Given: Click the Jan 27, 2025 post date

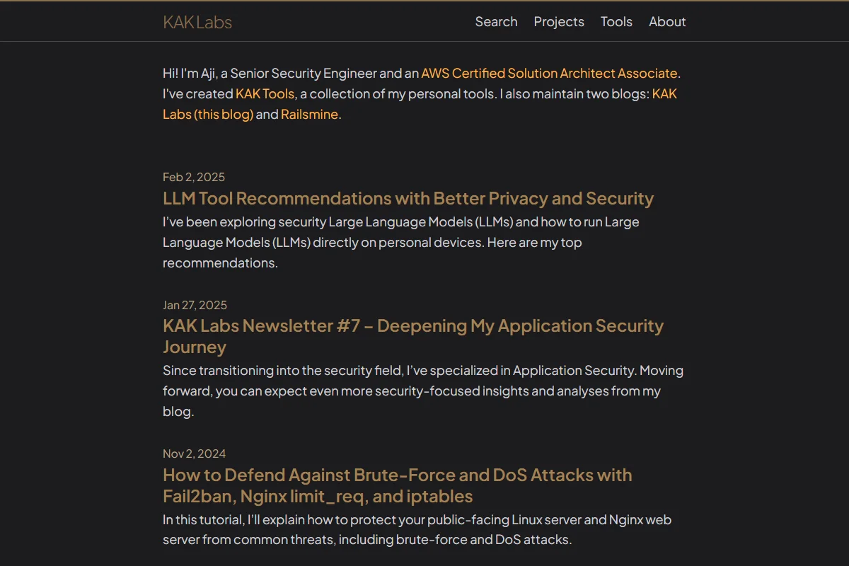Looking at the screenshot, I should pos(195,305).
